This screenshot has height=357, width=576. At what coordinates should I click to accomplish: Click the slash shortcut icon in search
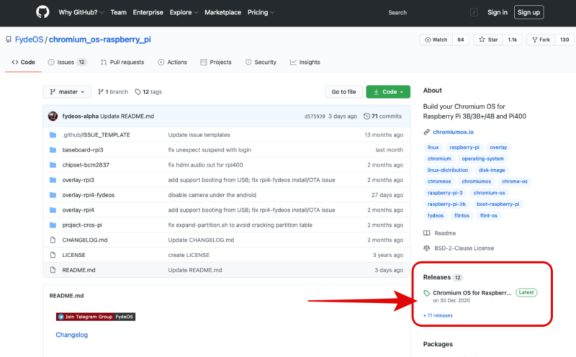474,12
